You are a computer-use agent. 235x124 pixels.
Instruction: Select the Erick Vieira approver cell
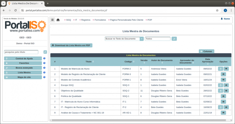point(187,80)
